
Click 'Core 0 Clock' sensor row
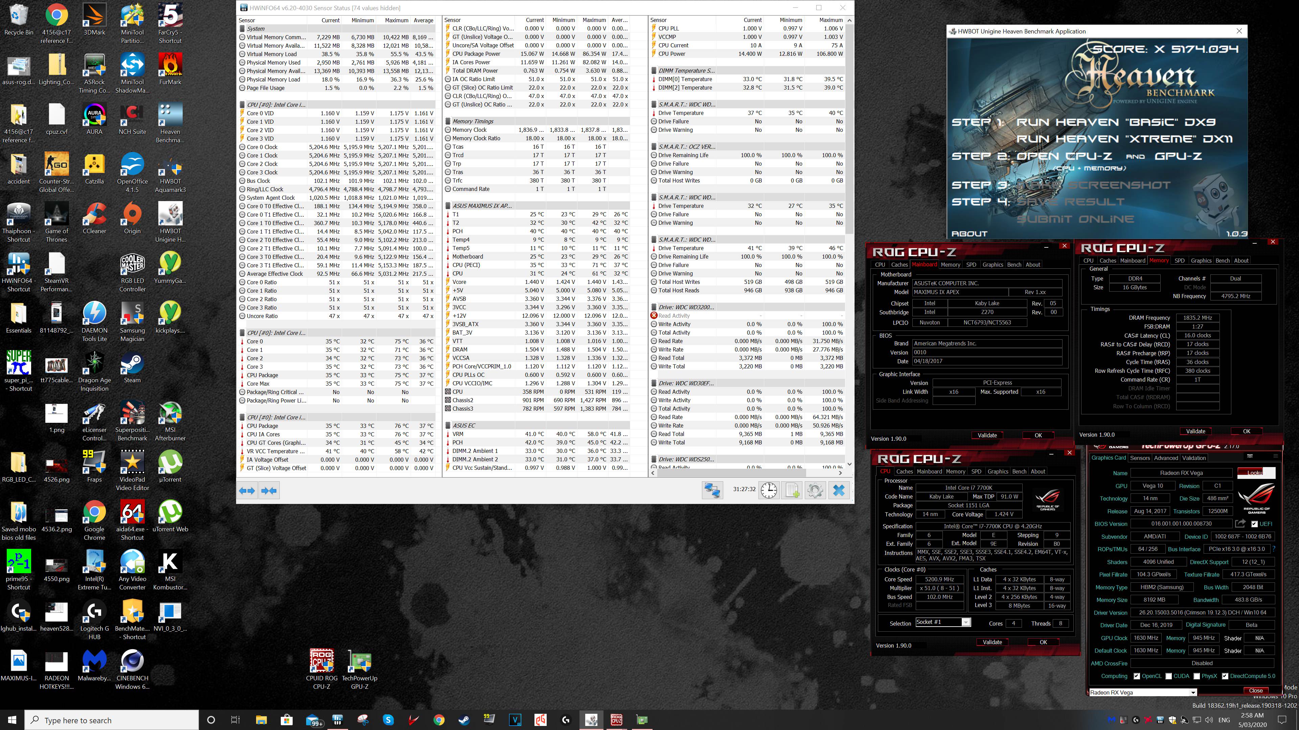(336, 147)
